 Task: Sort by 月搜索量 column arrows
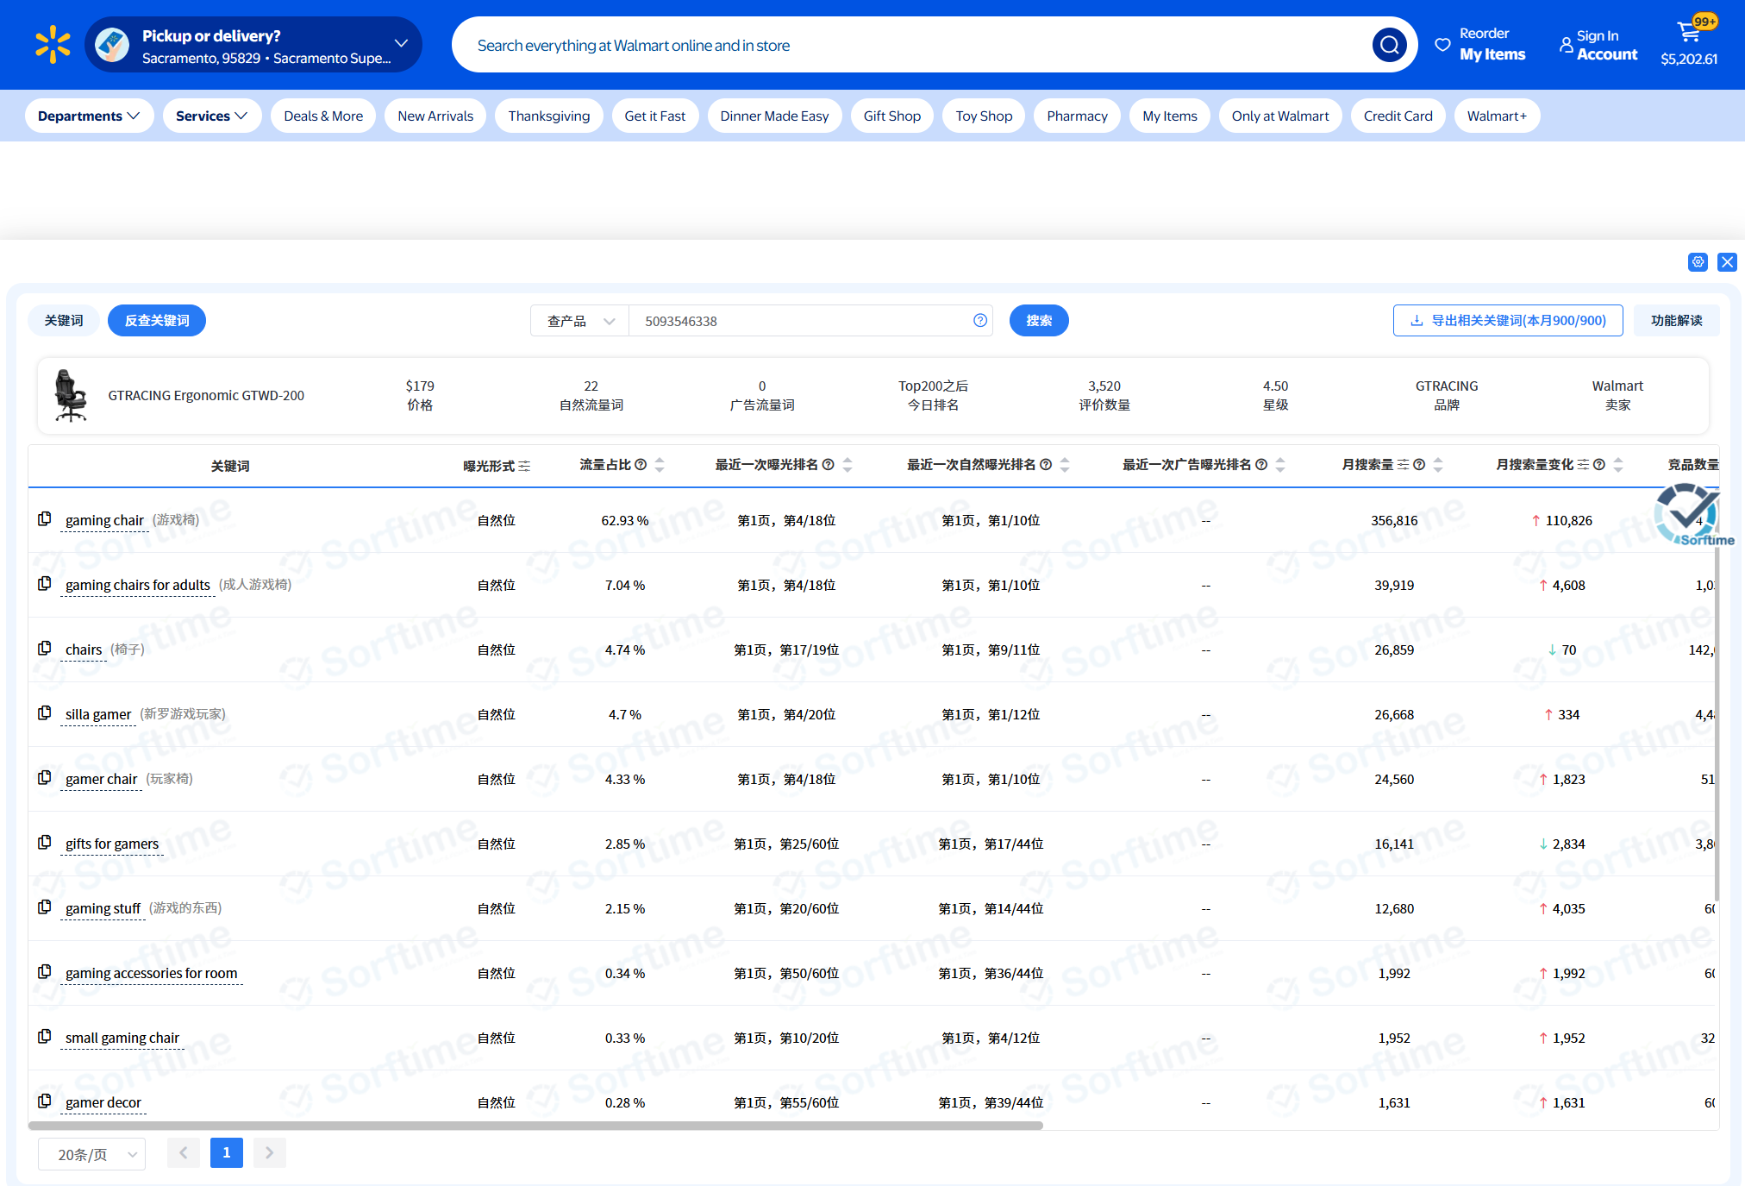(1438, 465)
